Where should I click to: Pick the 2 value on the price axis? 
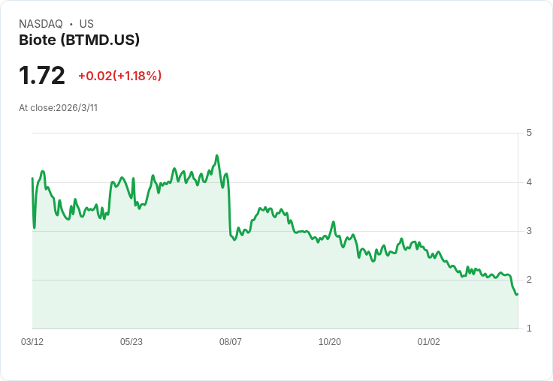pos(530,280)
